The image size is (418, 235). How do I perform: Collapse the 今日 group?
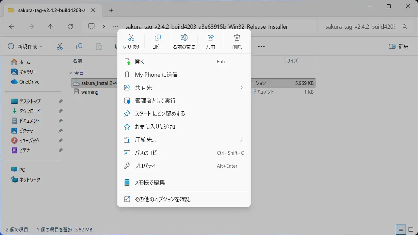[70, 73]
